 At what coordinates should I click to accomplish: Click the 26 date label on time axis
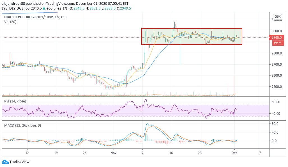(85, 153)
